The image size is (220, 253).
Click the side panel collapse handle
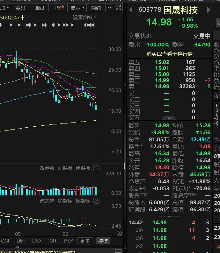[125, 166]
